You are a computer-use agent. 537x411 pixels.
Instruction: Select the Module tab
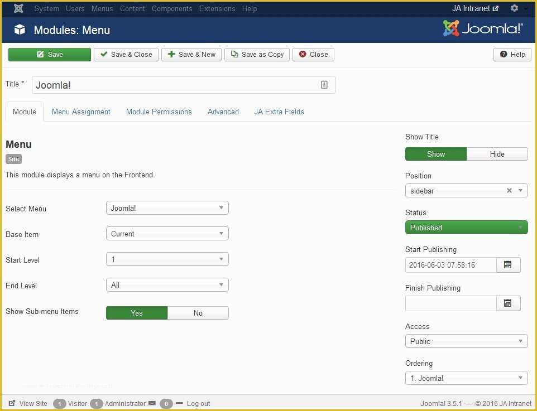25,112
